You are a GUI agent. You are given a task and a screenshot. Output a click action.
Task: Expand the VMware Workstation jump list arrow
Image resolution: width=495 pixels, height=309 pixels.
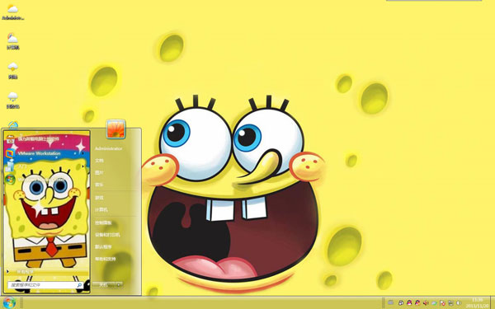[83, 153]
